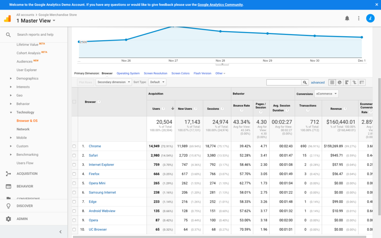The image size is (381, 238).
Task: Open the Secondary dimension dropdown
Action: [x=114, y=82]
